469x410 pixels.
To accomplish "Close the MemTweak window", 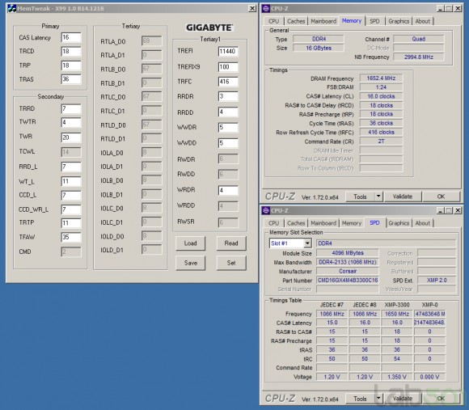I will tap(252, 8).
